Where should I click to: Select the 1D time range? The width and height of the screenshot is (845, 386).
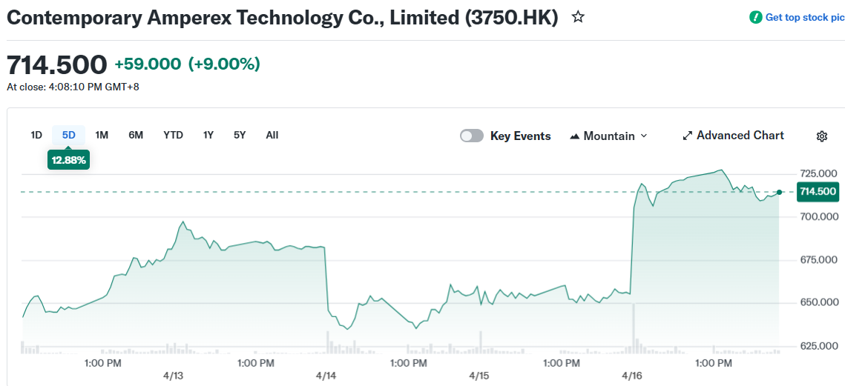36,135
